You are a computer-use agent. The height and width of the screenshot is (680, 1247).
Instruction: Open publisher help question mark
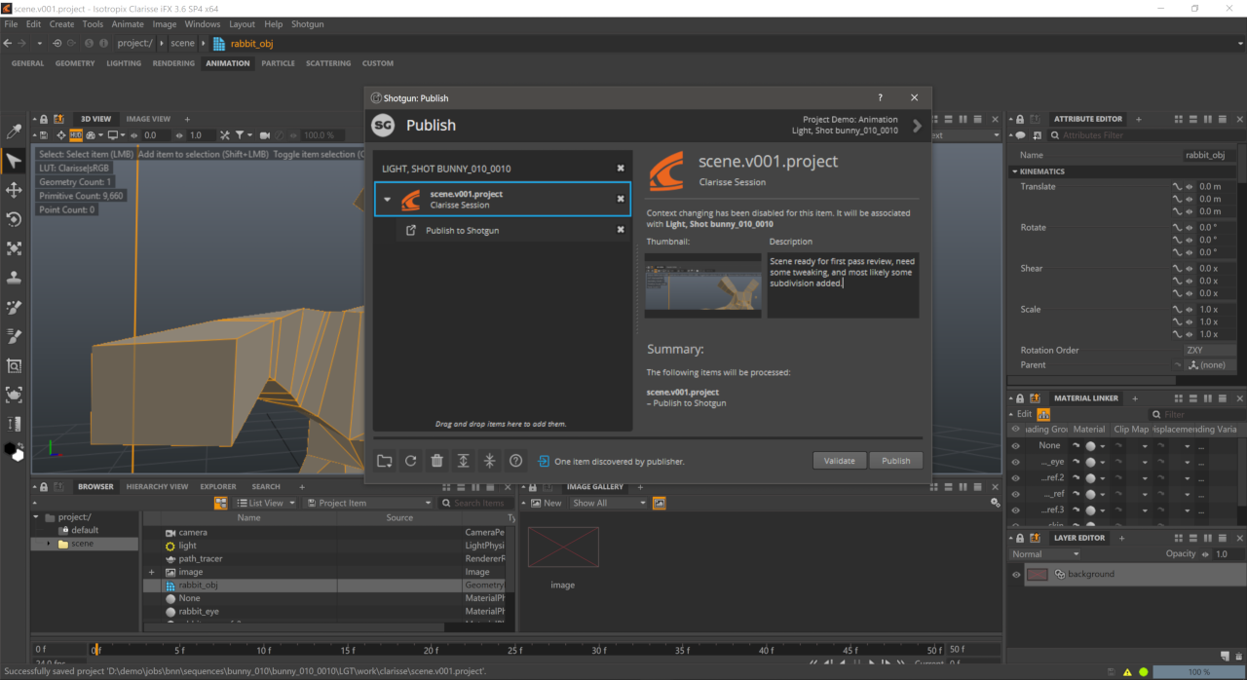(x=516, y=461)
